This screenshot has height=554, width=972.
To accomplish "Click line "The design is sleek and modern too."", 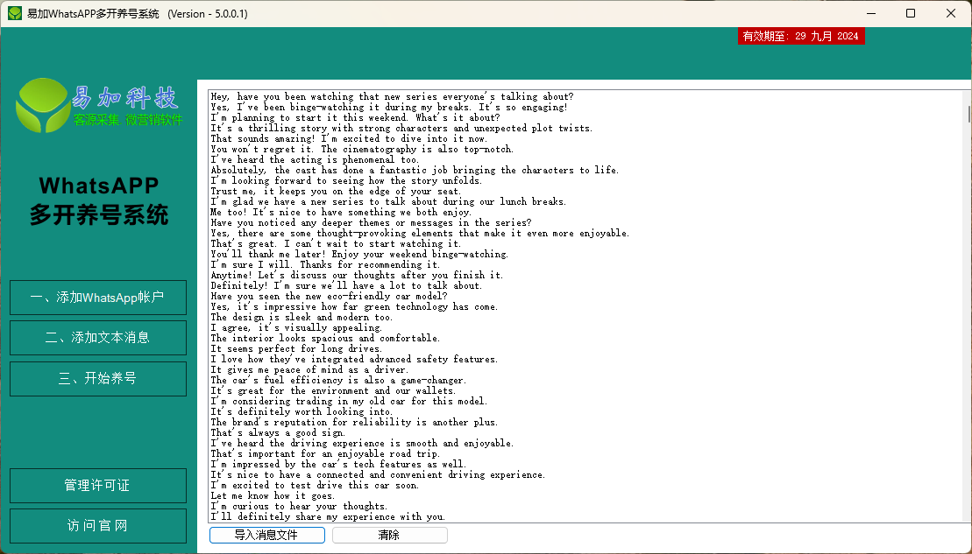I will (302, 318).
